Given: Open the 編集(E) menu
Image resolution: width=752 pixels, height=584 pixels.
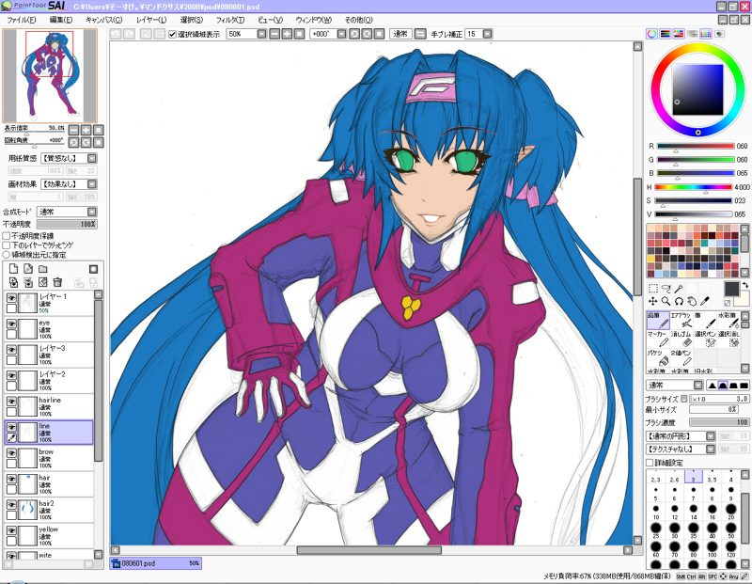Looking at the screenshot, I should tap(61, 20).
